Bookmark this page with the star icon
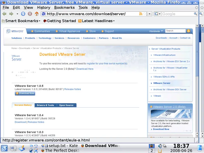This screenshot has width=204, height=153. 144,14
